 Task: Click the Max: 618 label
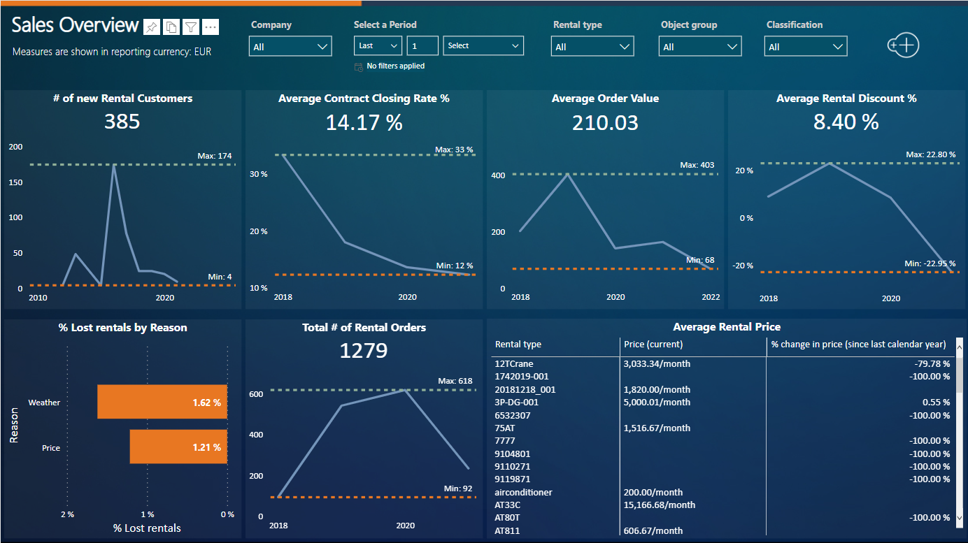pyautogui.click(x=455, y=381)
